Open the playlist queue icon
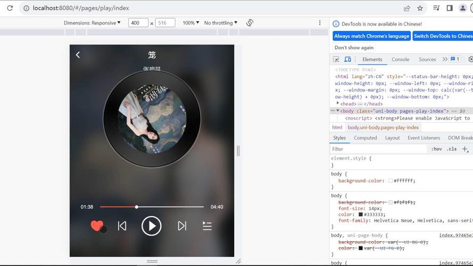Screen dimensions: 473x266 pos(207,226)
